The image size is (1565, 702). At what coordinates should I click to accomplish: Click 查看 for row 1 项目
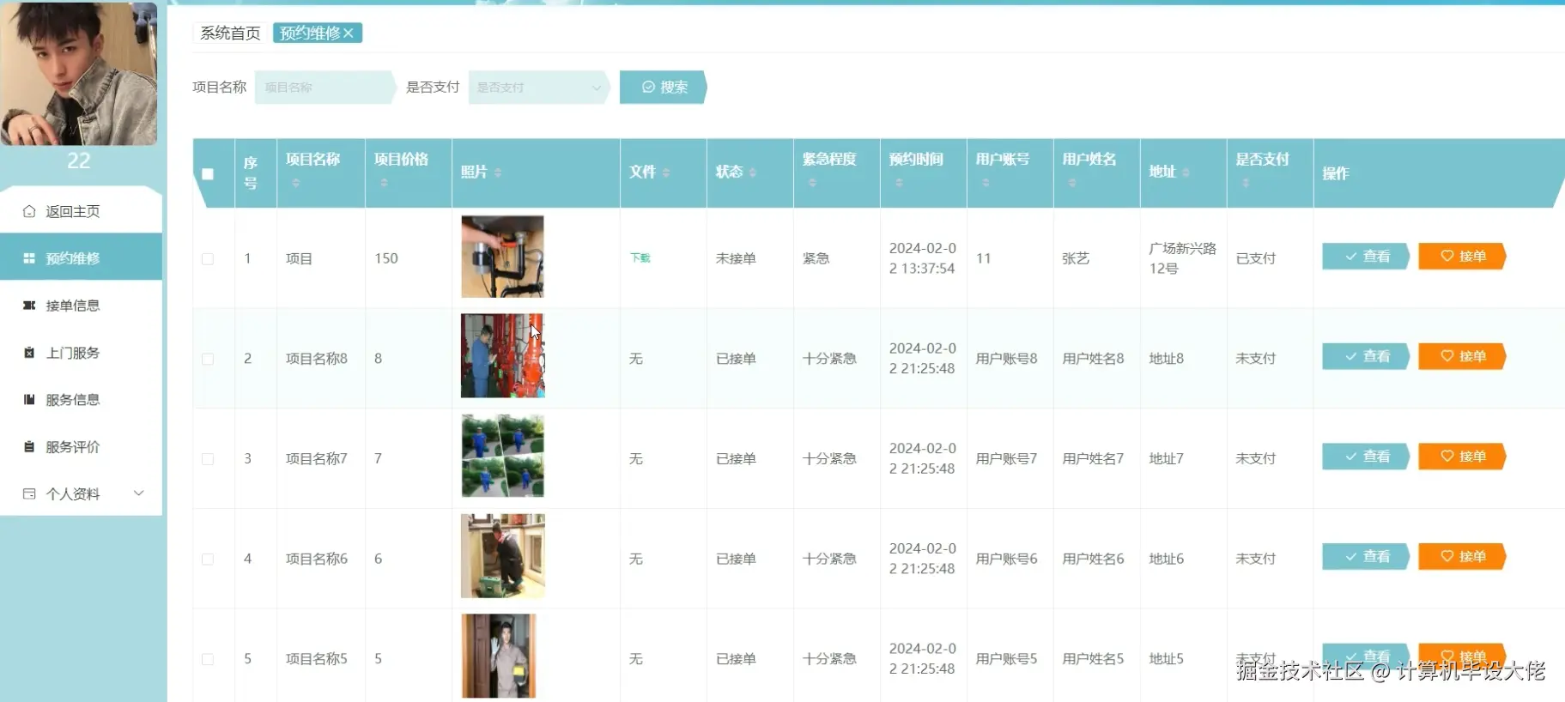coord(1366,257)
